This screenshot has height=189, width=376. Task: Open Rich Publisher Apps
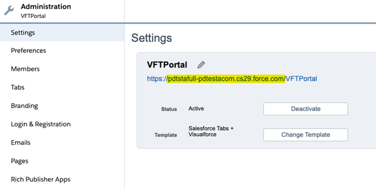pos(62,180)
